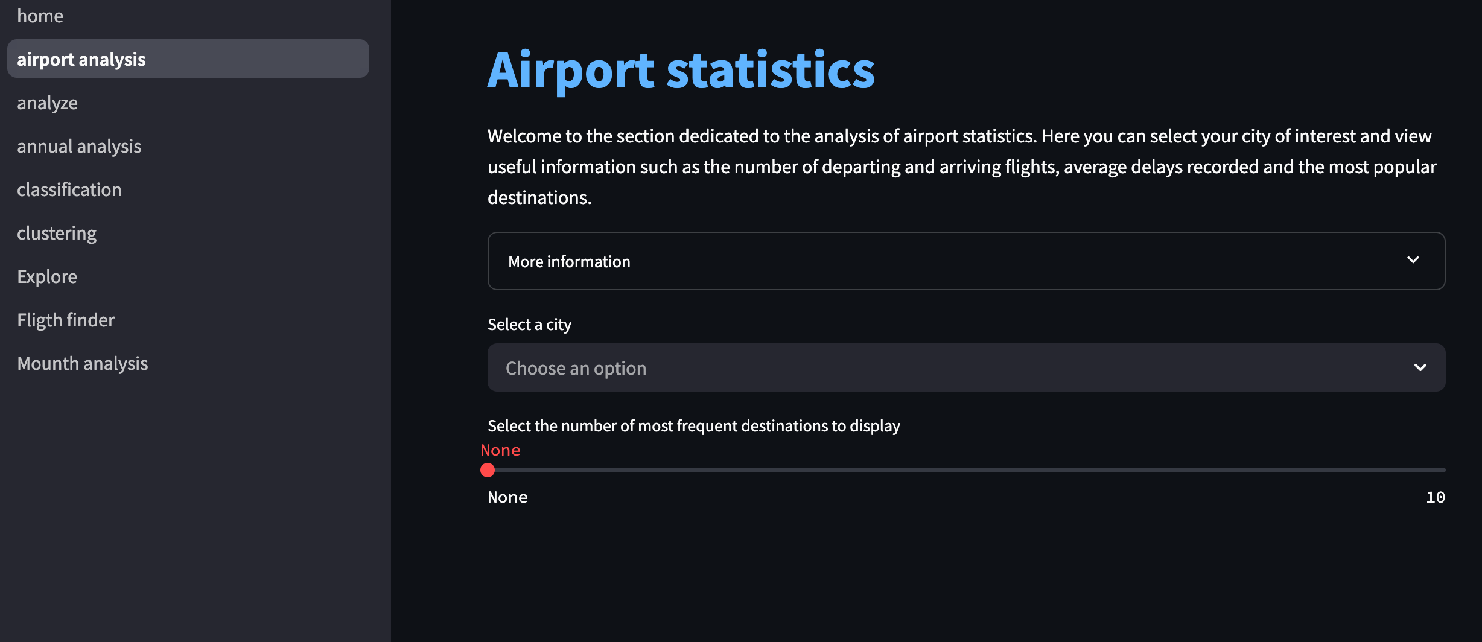Viewport: 1482px width, 642px height.
Task: Click the Airport statistics heading
Action: [x=681, y=71]
